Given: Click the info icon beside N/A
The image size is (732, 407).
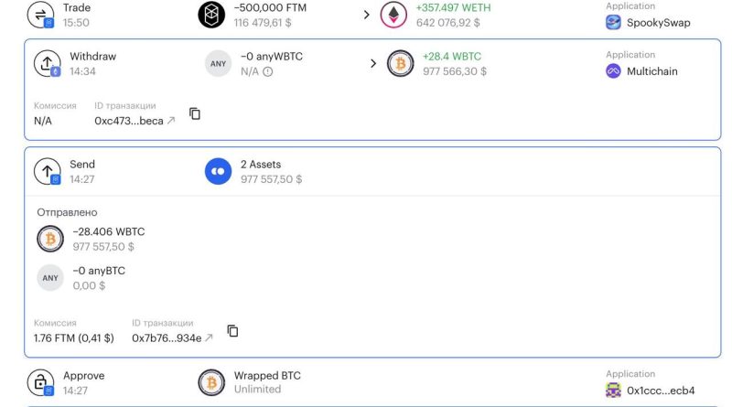Looking at the screenshot, I should pos(267,71).
